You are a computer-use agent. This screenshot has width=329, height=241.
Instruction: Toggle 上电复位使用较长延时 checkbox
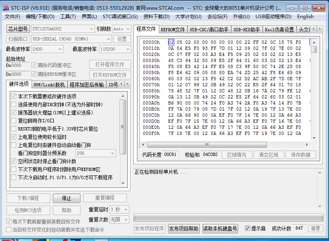(14, 136)
